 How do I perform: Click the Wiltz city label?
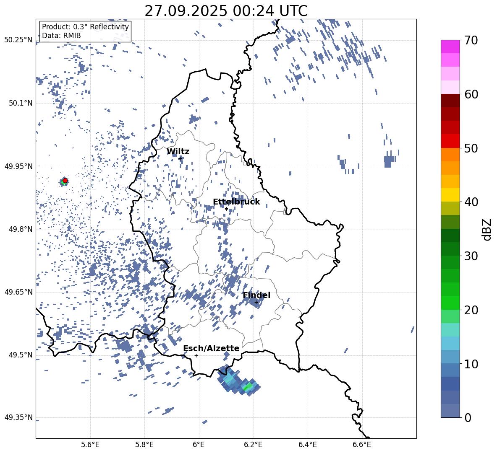pyautogui.click(x=178, y=152)
